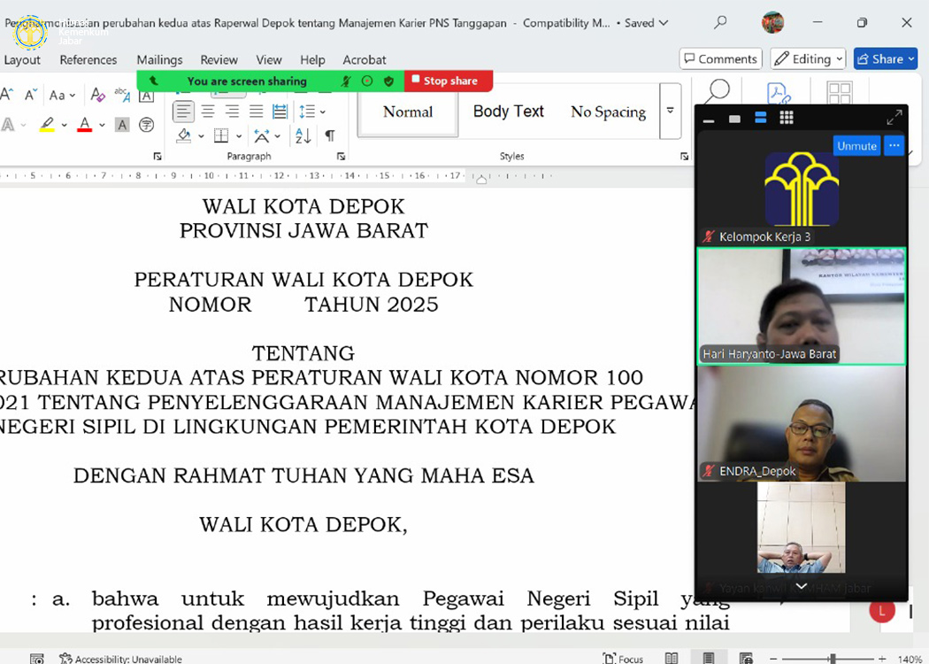Click the Line and Paragraph Spacing icon
This screenshot has width=929, height=664.
point(307,112)
